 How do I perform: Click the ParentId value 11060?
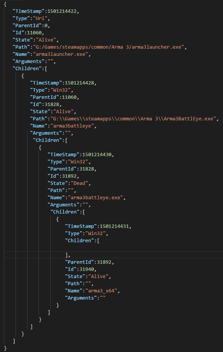(x=69, y=97)
